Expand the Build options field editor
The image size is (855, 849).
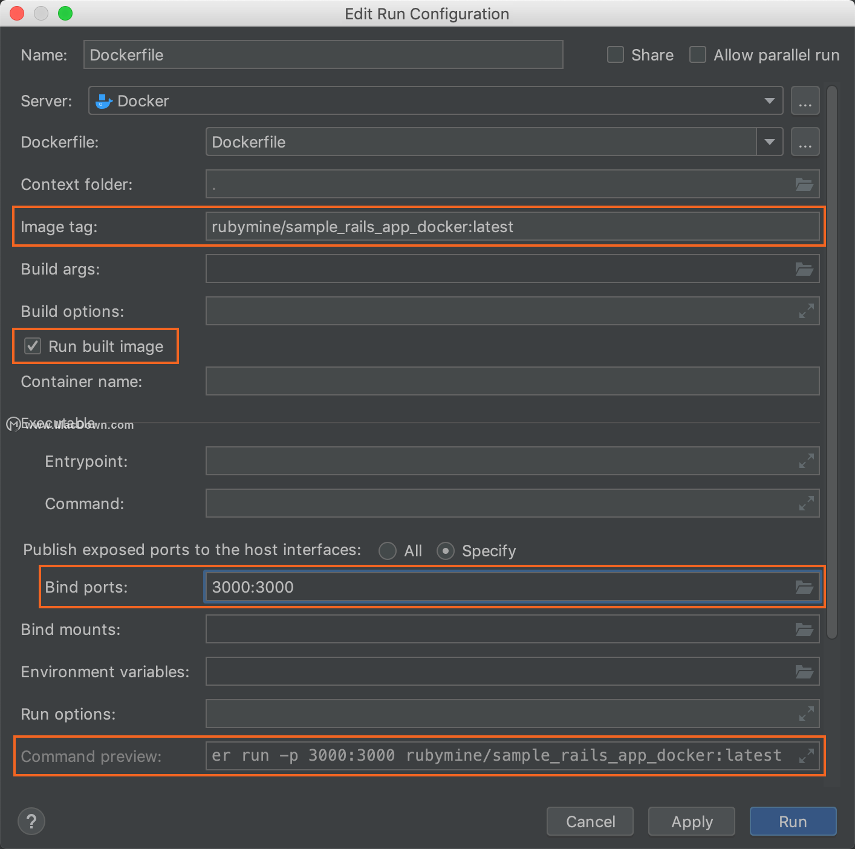pos(806,311)
